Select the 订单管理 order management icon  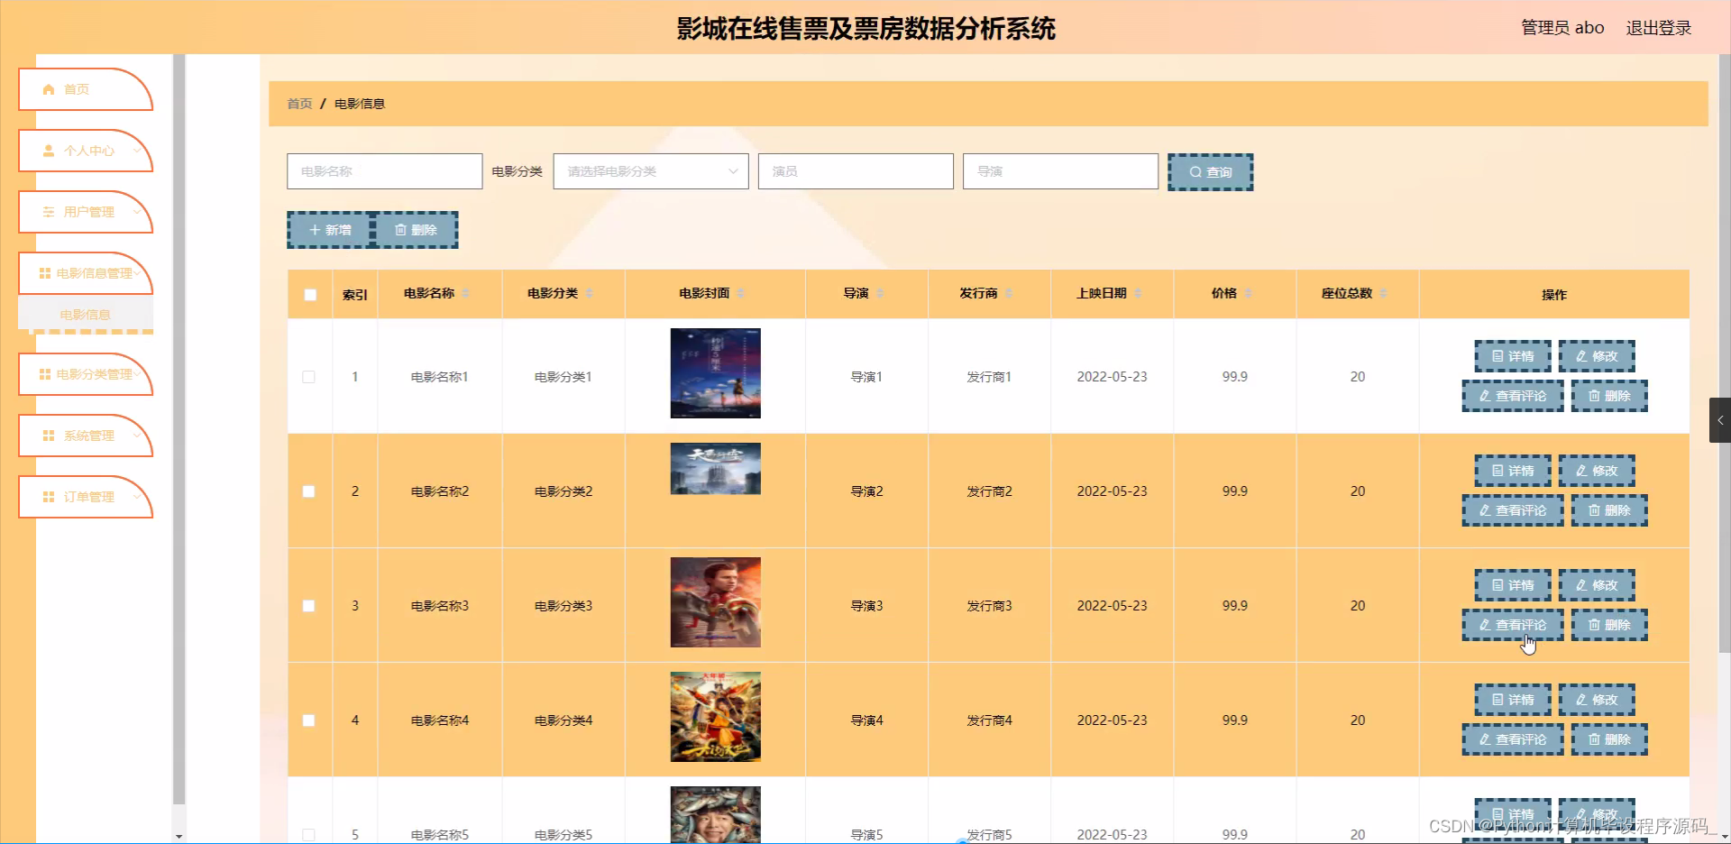[x=49, y=497]
